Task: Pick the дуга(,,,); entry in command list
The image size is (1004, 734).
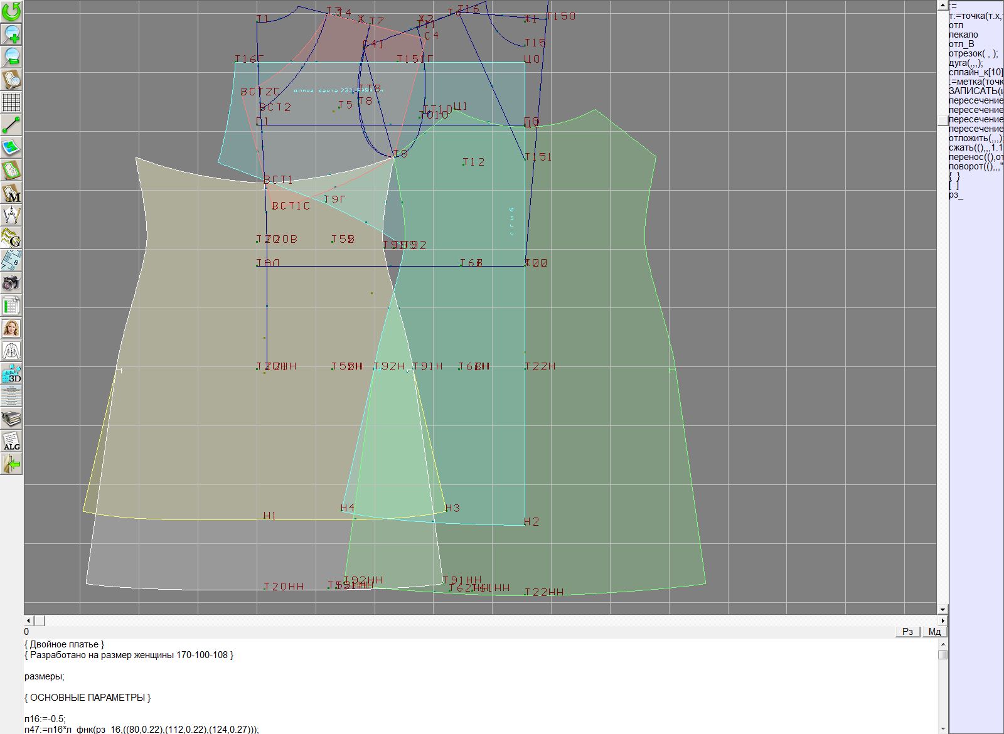Action: point(966,63)
